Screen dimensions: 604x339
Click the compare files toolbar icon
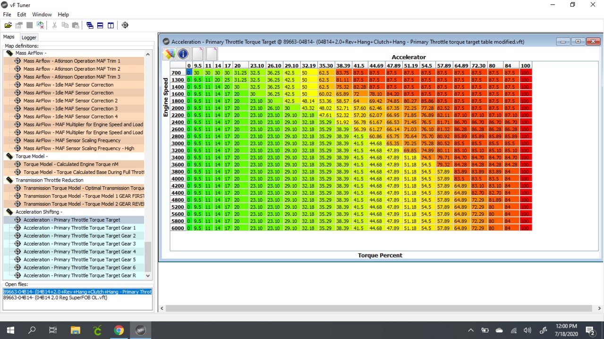click(41, 25)
